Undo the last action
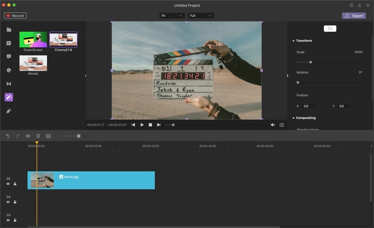This screenshot has width=374, height=228. [x=7, y=136]
